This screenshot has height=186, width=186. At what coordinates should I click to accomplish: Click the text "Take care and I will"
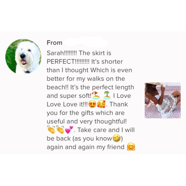tap(106, 130)
